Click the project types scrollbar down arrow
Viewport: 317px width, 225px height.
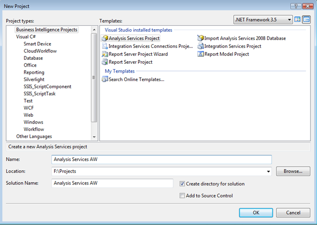coord(94,137)
